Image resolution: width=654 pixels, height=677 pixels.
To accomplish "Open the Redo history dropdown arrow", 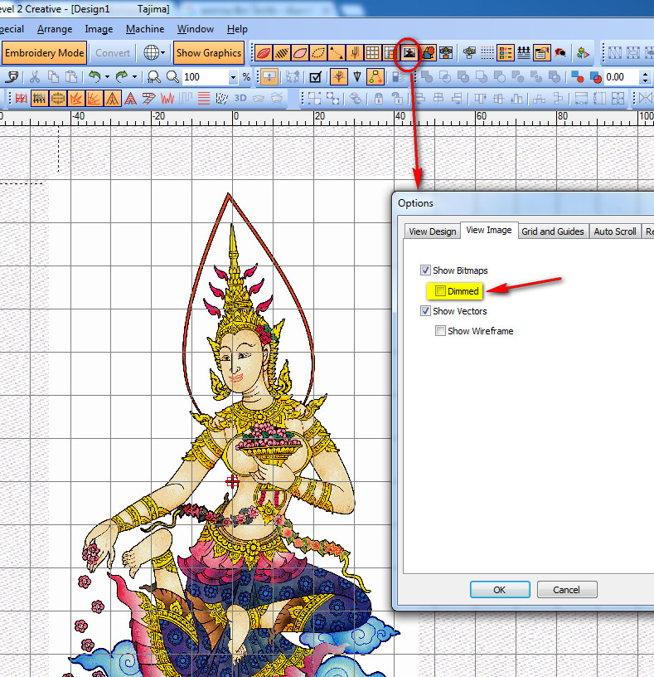I will pyautogui.click(x=134, y=77).
